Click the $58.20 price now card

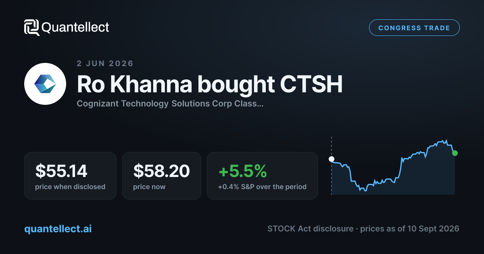[161, 175]
